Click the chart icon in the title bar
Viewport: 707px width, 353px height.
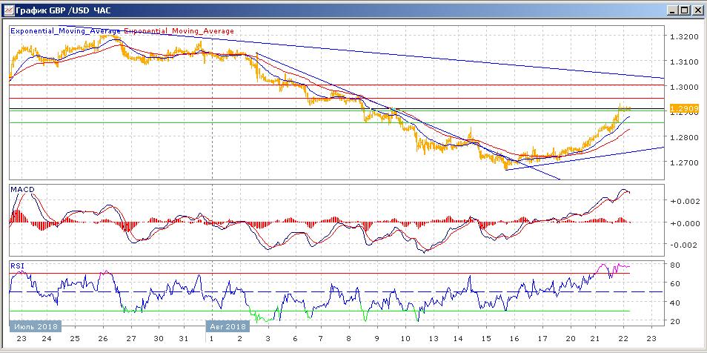[7, 10]
